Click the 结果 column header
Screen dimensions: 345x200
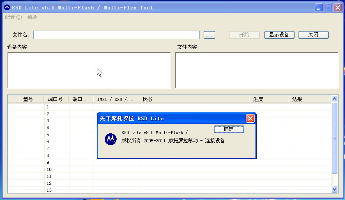309,99
